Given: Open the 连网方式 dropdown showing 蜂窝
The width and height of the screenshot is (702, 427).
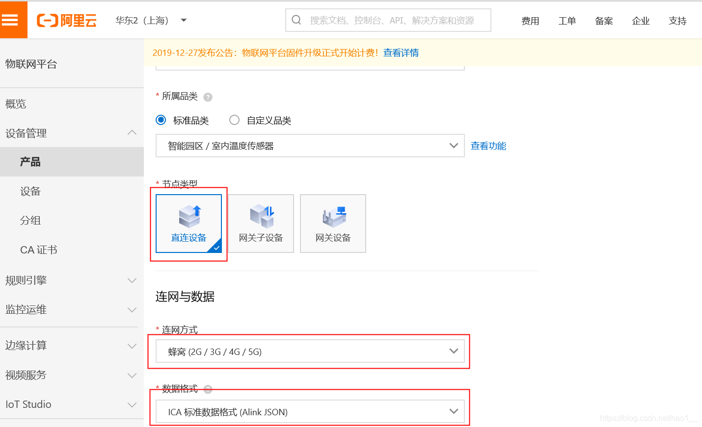Looking at the screenshot, I should coord(310,351).
